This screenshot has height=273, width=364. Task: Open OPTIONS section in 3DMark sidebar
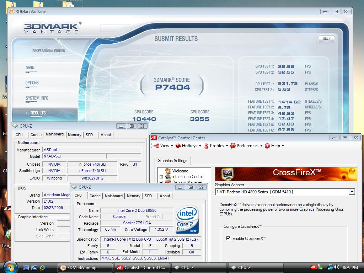pos(32,83)
